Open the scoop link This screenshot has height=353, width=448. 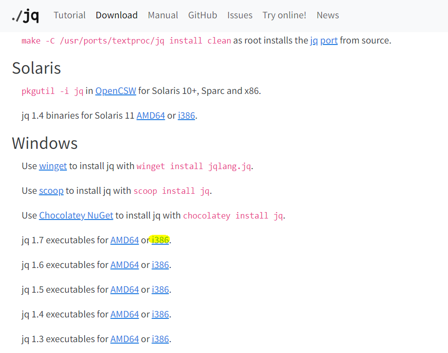tap(51, 191)
